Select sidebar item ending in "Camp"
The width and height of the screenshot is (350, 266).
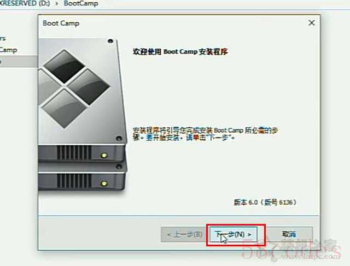pyautogui.click(x=9, y=50)
